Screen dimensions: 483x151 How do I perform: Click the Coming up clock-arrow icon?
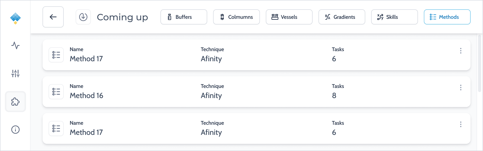83,17
